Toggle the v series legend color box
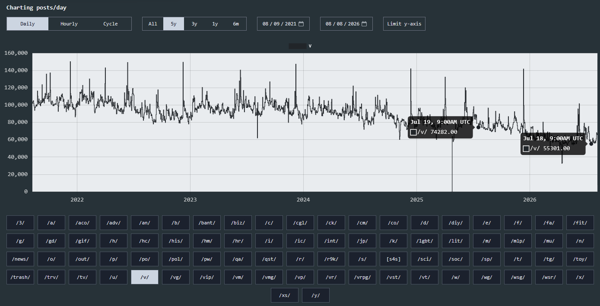This screenshot has height=306, width=600. coord(297,46)
